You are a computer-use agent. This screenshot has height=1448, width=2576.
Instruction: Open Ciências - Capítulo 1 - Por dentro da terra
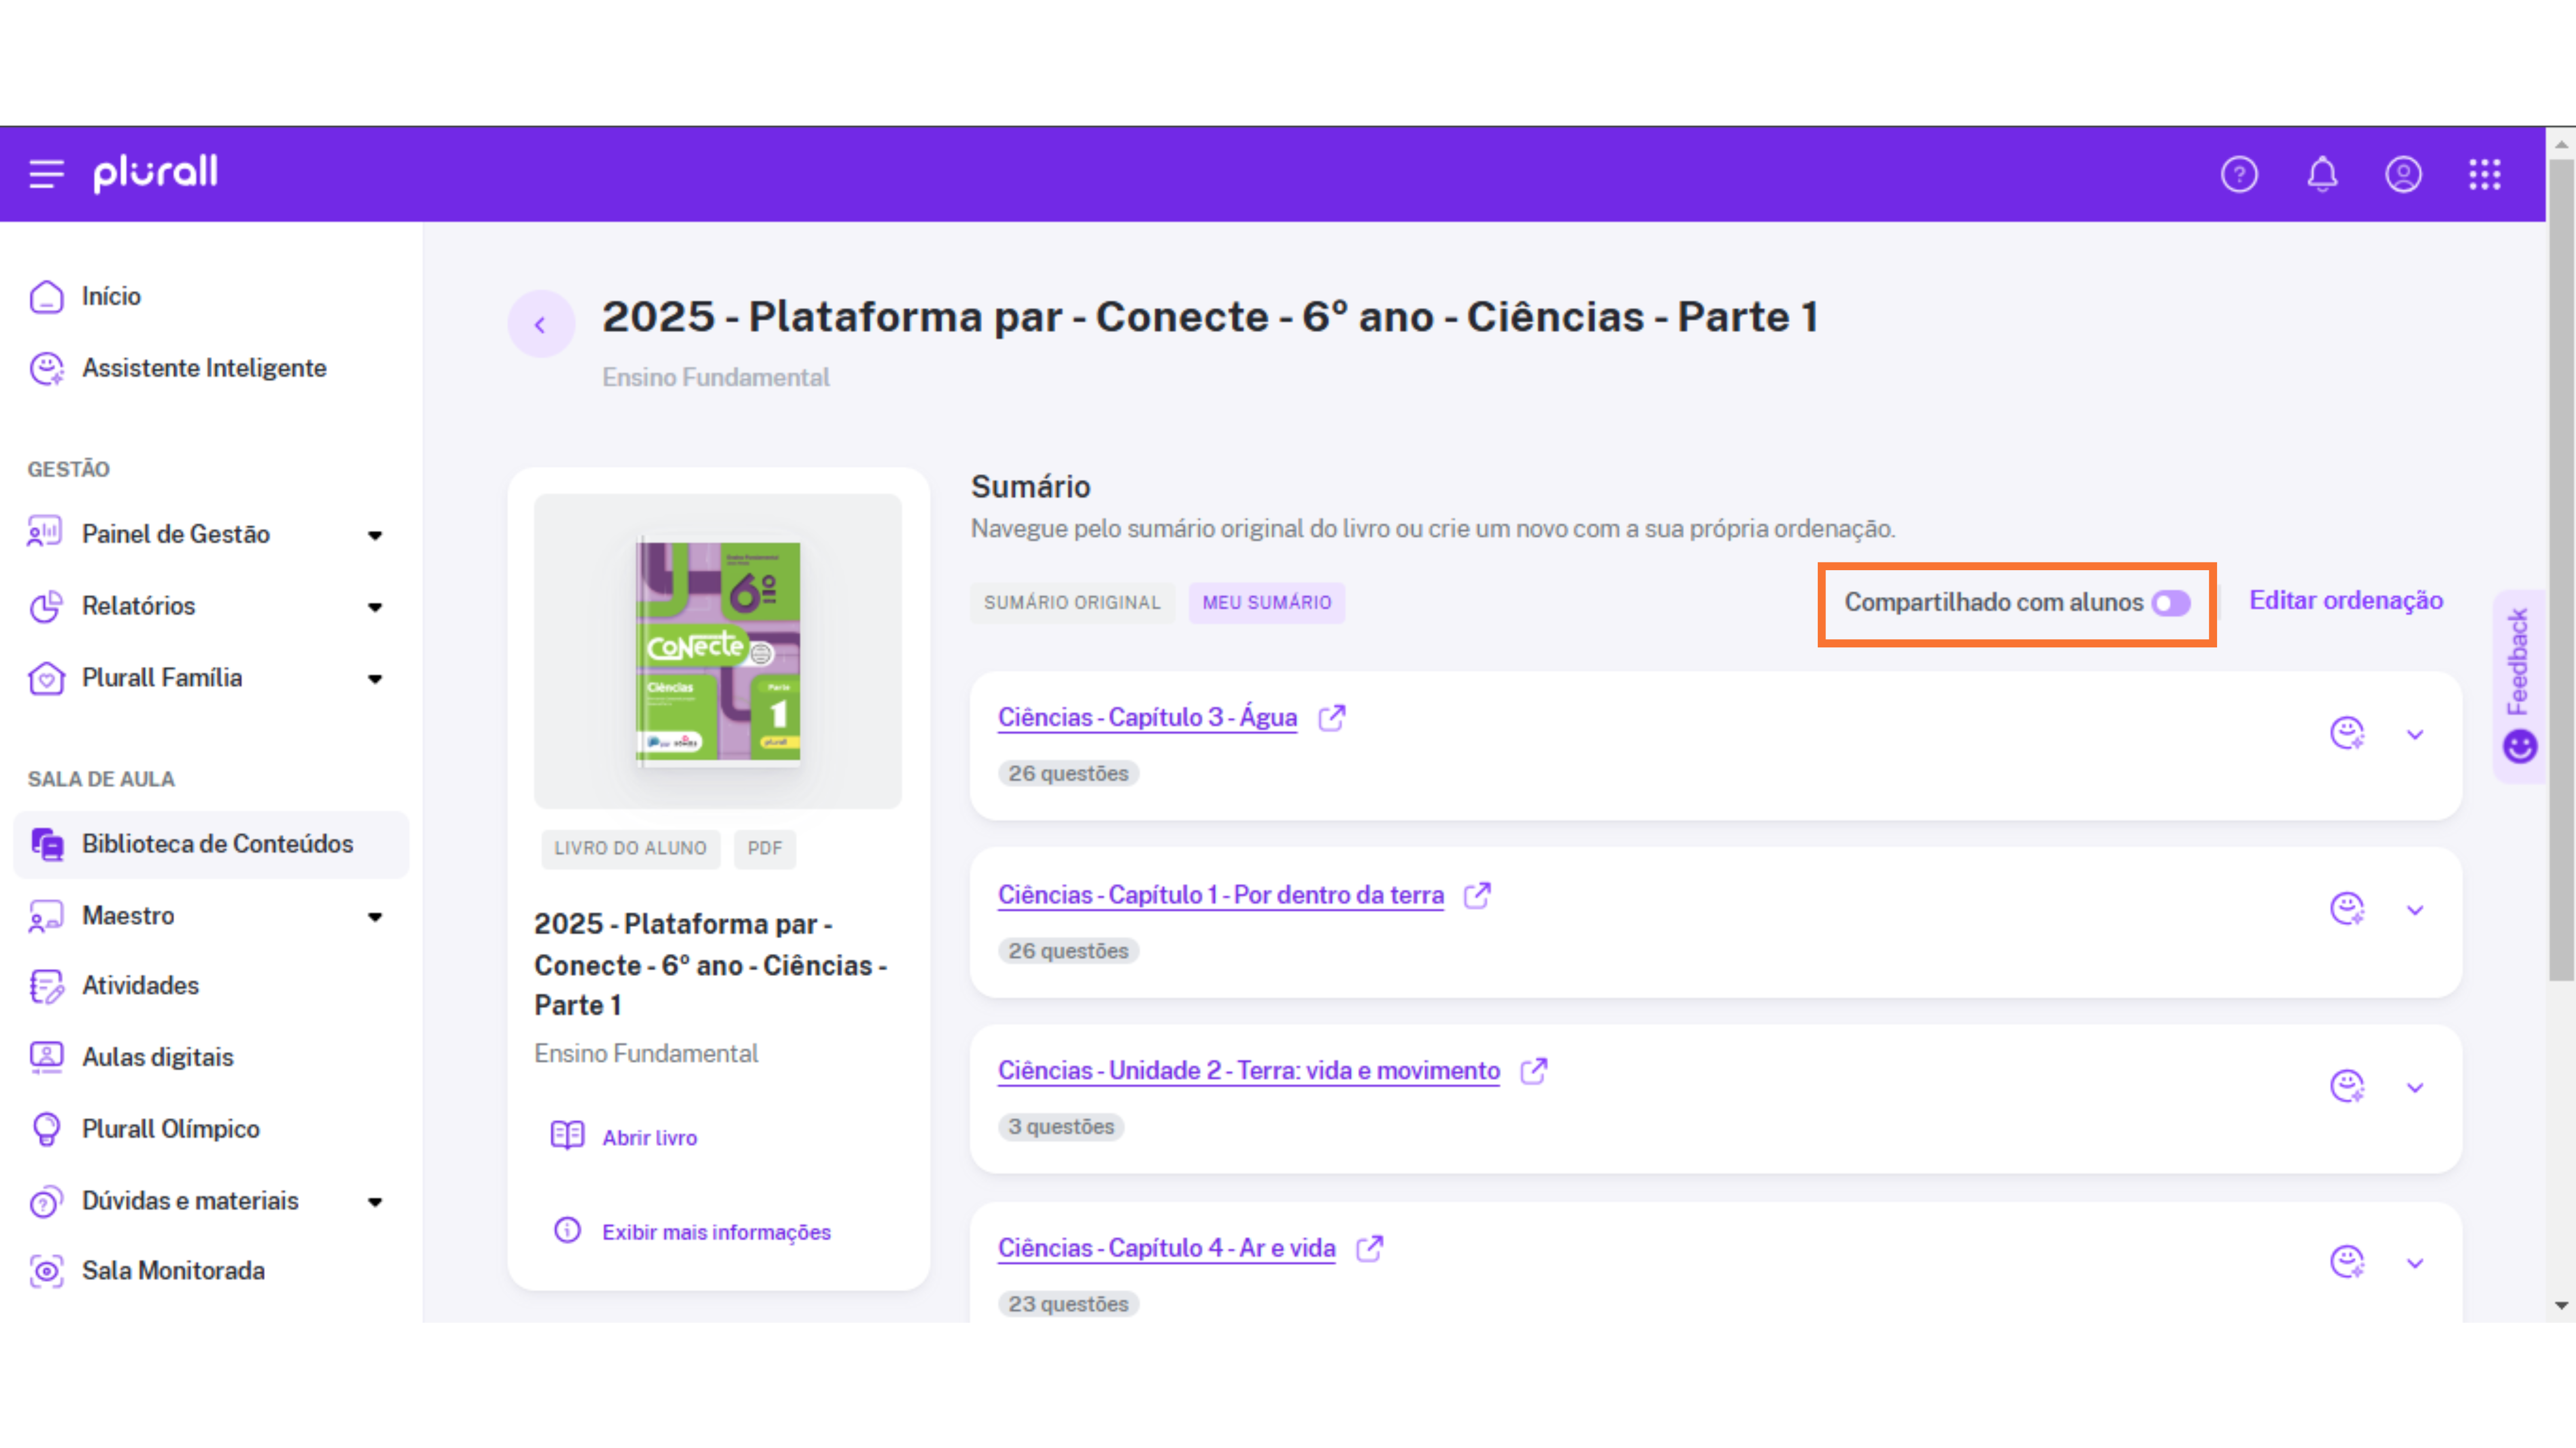pos(1221,895)
